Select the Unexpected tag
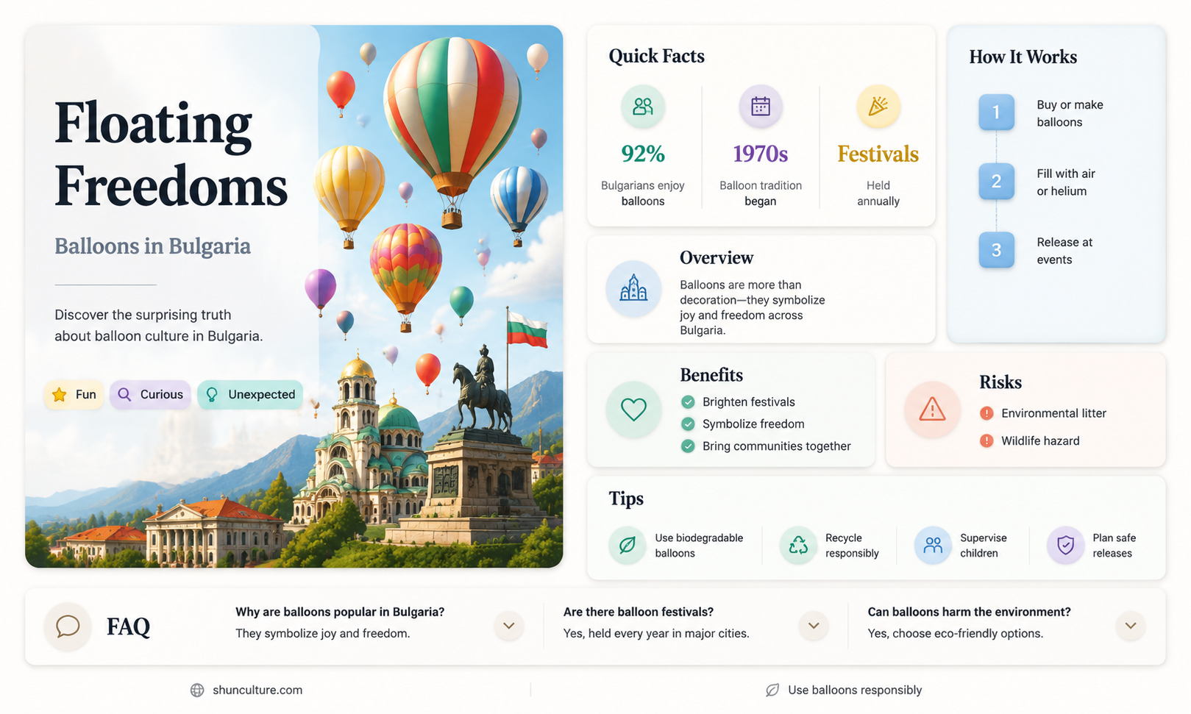Viewport: 1191px width, 714px height. point(250,395)
